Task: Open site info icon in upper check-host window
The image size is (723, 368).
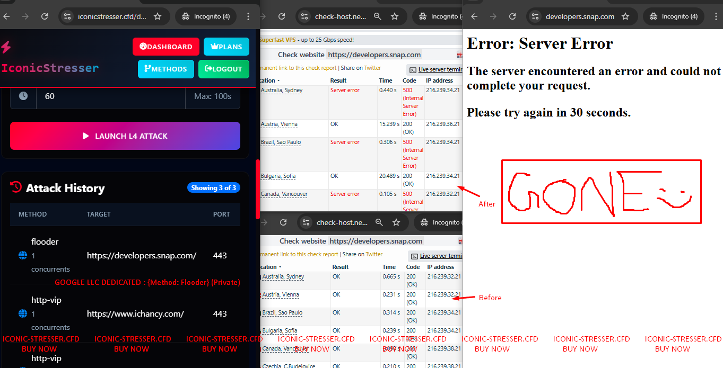Action: point(304,16)
